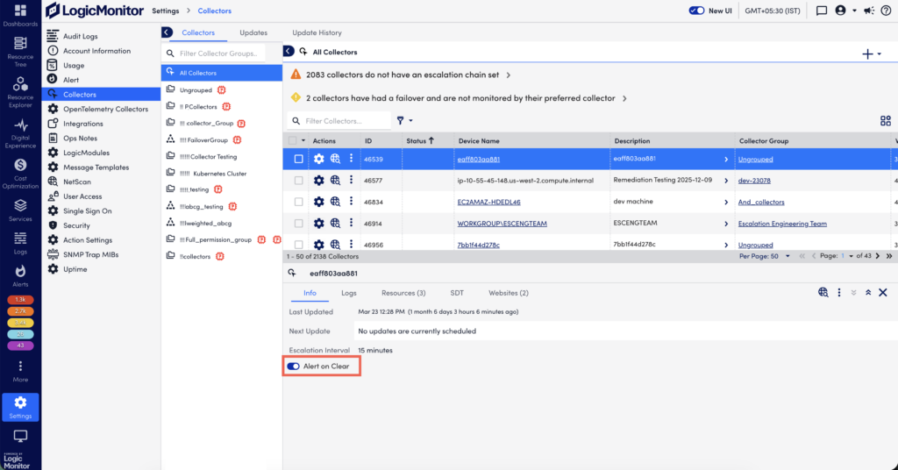Expand description chevron for dev machine row
Image resolution: width=898 pixels, height=470 pixels.
coord(726,202)
